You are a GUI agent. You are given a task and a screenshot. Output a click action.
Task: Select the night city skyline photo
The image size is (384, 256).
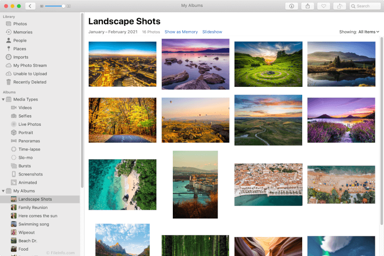(123, 64)
